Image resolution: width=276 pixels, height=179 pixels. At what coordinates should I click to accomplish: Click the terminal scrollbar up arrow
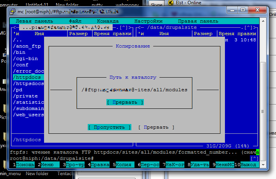coord(263,21)
